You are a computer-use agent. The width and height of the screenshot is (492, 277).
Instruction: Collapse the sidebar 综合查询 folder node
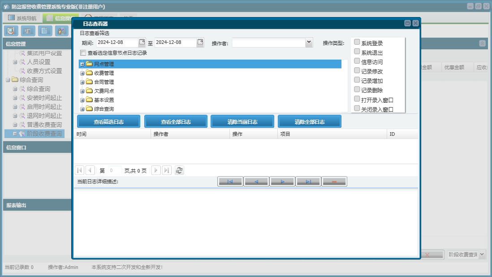(x=8, y=80)
